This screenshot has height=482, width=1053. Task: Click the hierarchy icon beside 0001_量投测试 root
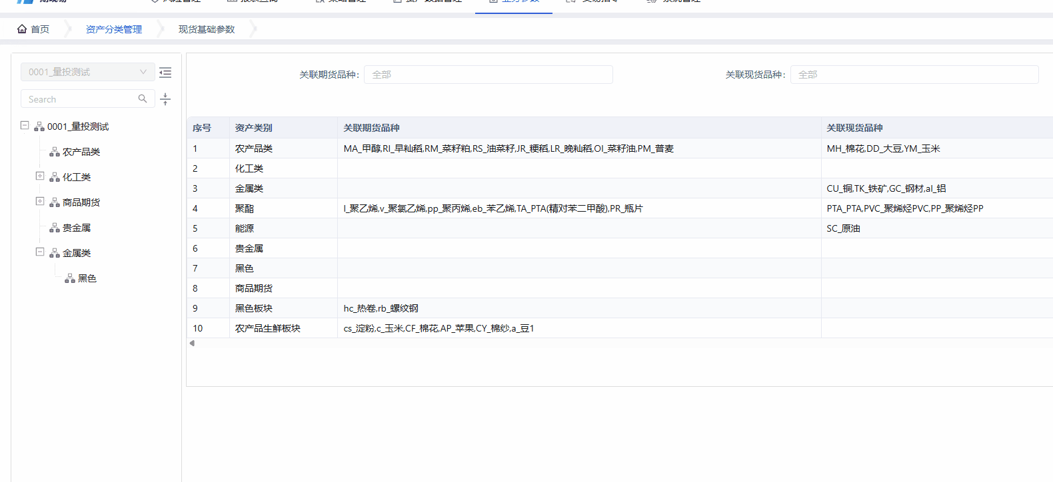click(x=39, y=126)
